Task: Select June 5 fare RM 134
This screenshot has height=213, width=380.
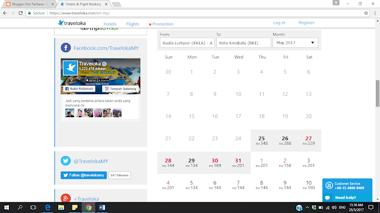Action: pos(191,185)
